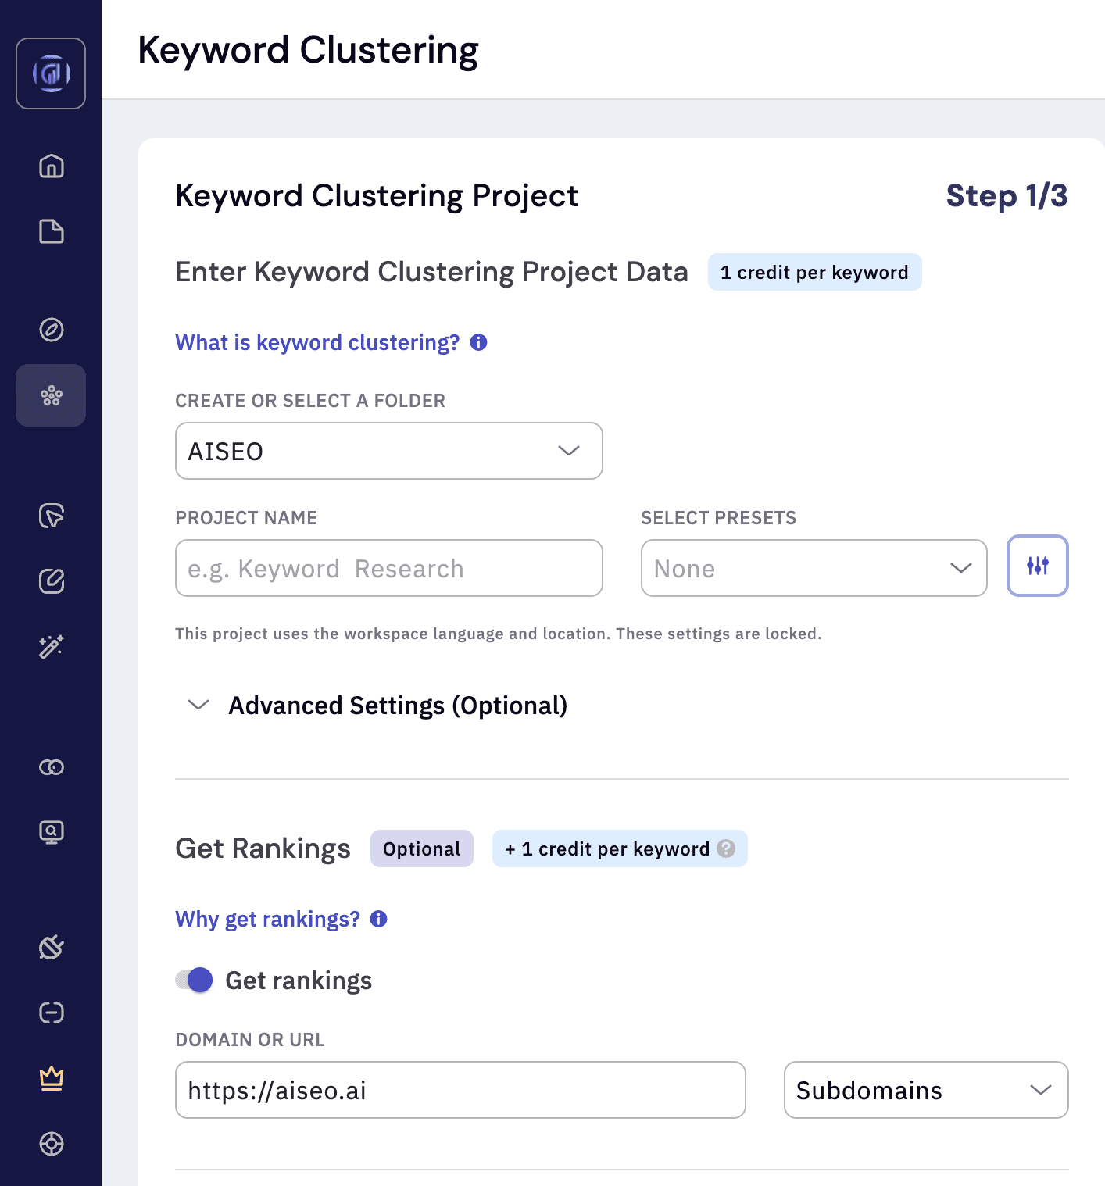1105x1186 pixels.
Task: Open the site audit monitor icon
Action: 51,832
